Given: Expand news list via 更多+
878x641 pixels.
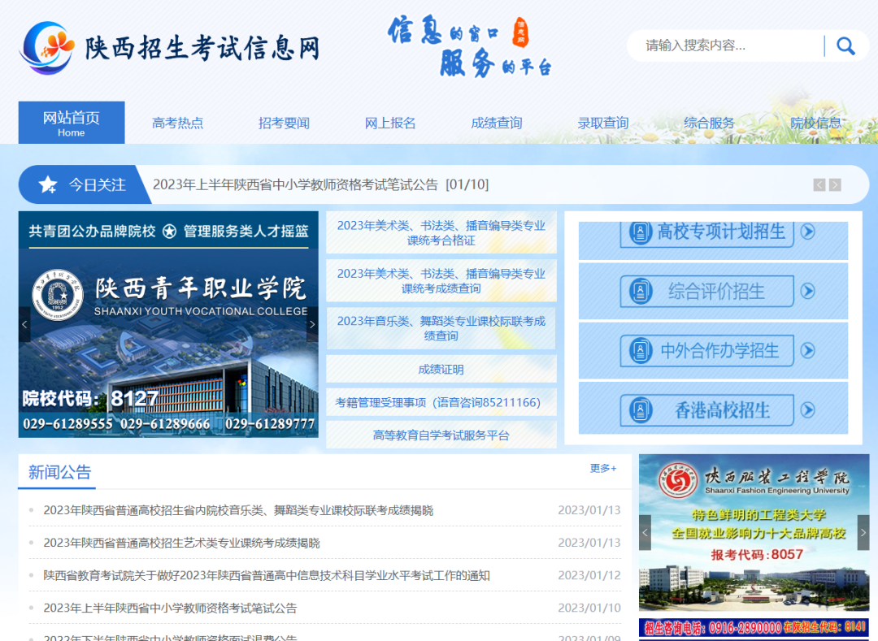Looking at the screenshot, I should 603,469.
